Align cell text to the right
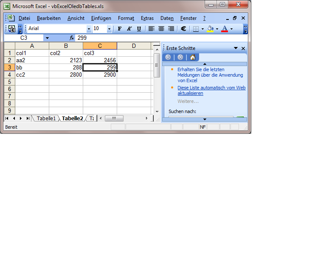 [x=171, y=29]
